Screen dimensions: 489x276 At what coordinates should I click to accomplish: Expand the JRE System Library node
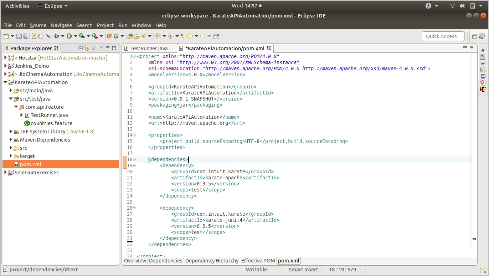(11, 131)
